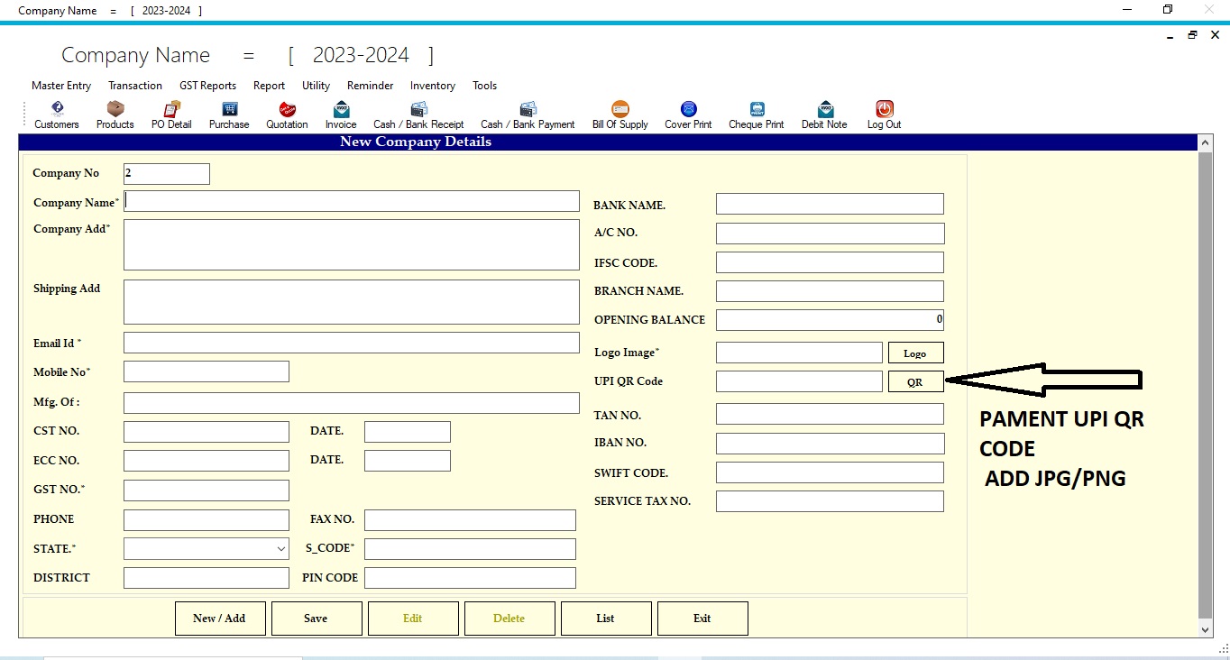Open Cash / Bank Receipt icon
This screenshot has height=660, width=1230.
click(418, 115)
